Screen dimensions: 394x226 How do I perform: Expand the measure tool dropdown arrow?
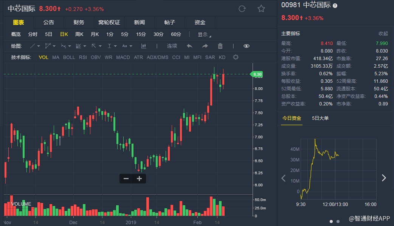[115, 46]
